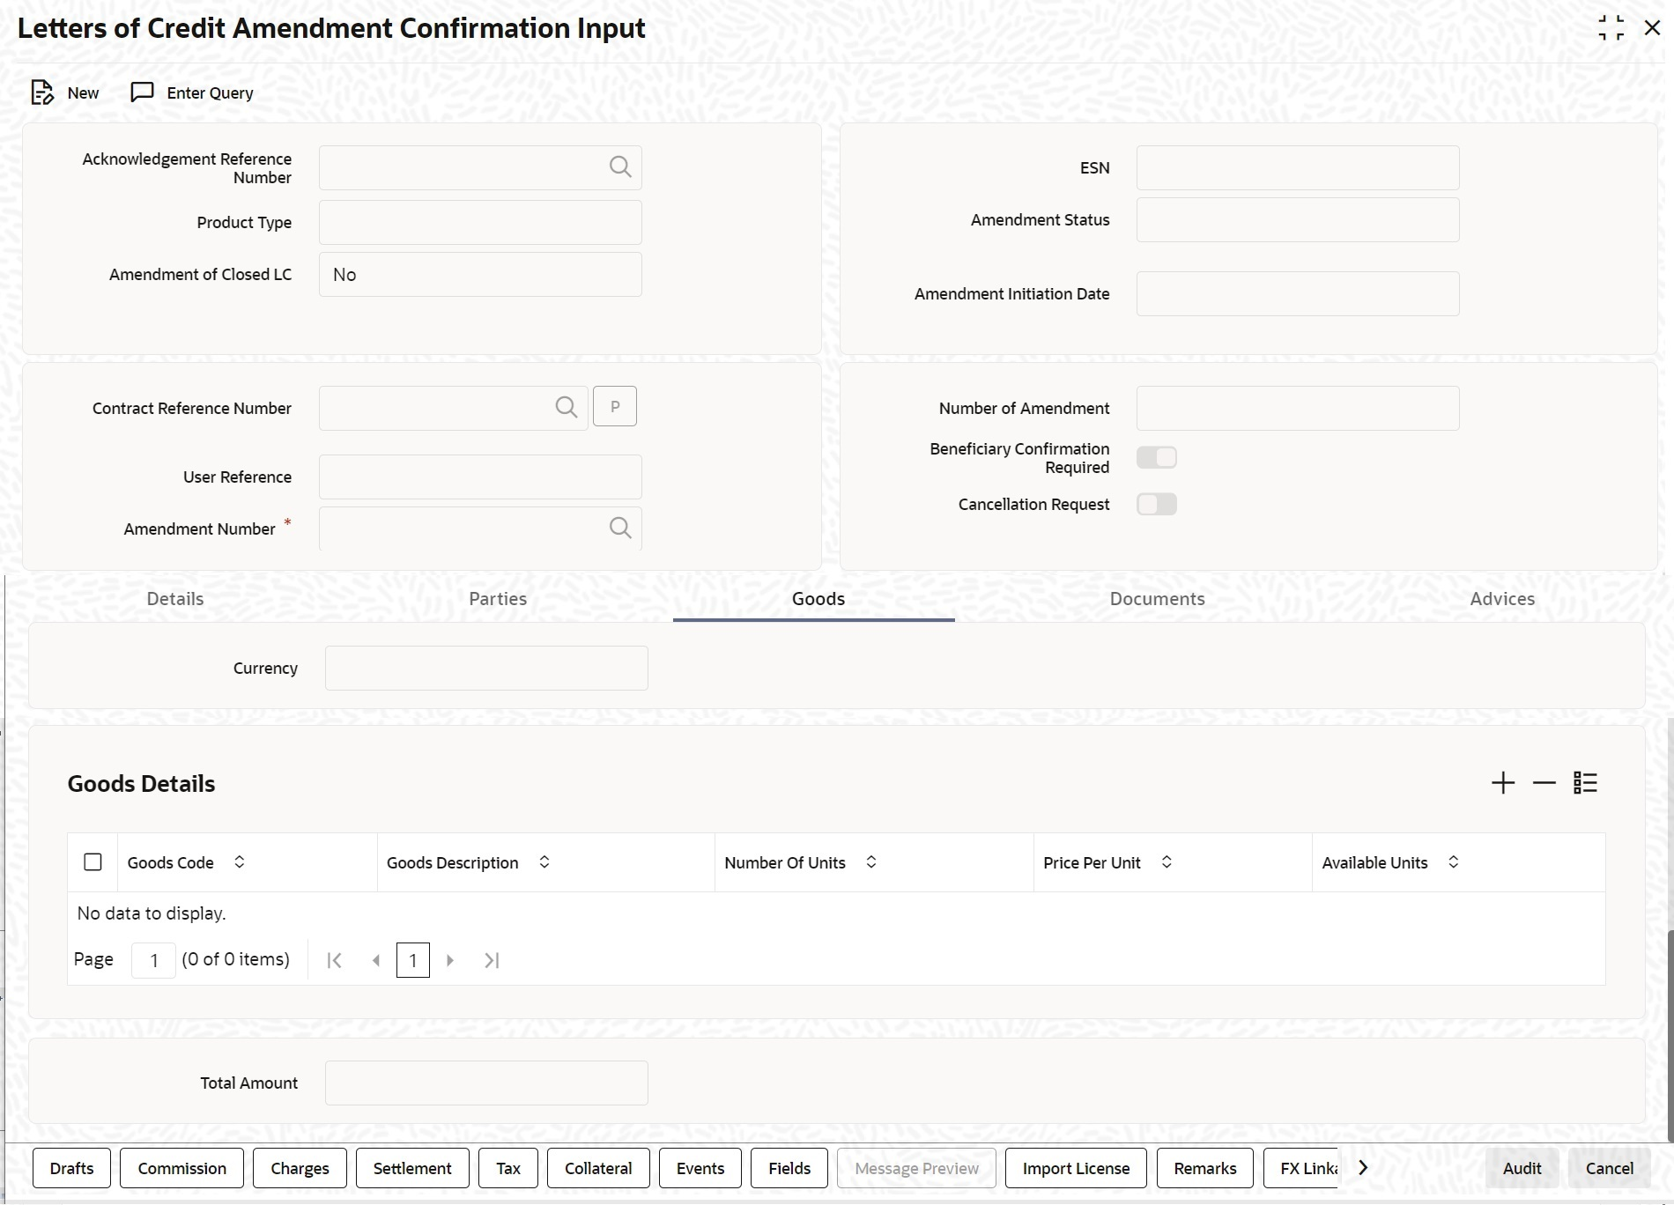The height and width of the screenshot is (1205, 1674).
Task: Click the Currency input field
Action: (486, 668)
